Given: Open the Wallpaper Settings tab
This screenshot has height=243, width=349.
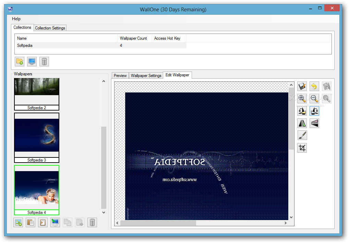Looking at the screenshot, I should [x=146, y=76].
